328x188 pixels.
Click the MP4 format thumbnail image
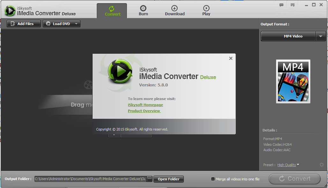pos(293,81)
